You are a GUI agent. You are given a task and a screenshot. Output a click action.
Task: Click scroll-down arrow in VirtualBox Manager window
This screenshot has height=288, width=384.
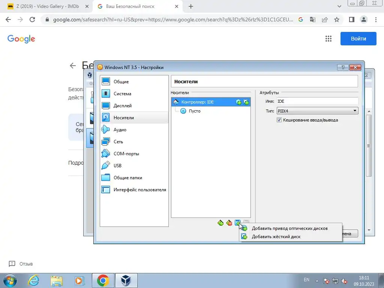click(369, 230)
